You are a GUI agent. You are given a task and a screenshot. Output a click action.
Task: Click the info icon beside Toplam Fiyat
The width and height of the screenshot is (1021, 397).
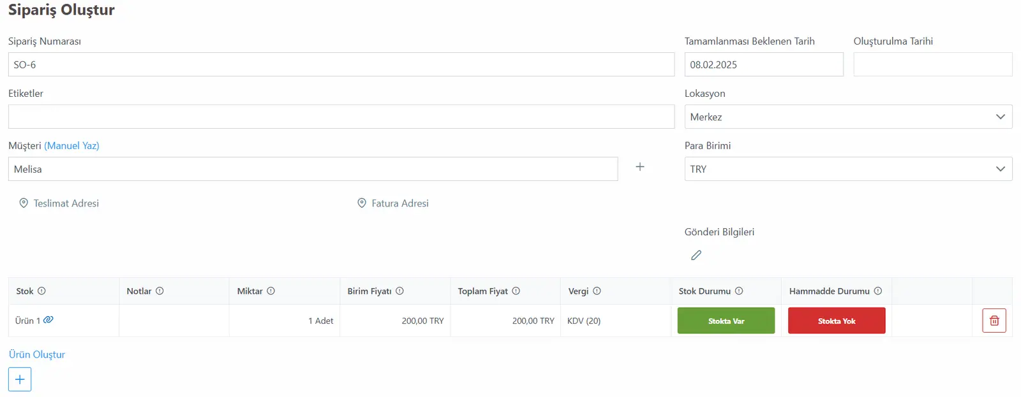click(x=516, y=291)
